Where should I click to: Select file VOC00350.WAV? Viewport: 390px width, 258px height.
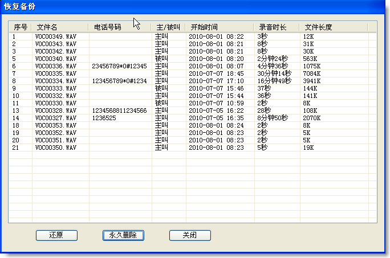coord(56,148)
